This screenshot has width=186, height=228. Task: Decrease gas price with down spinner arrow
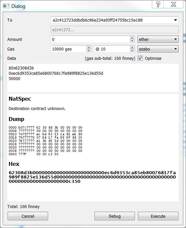pyautogui.click(x=132, y=51)
